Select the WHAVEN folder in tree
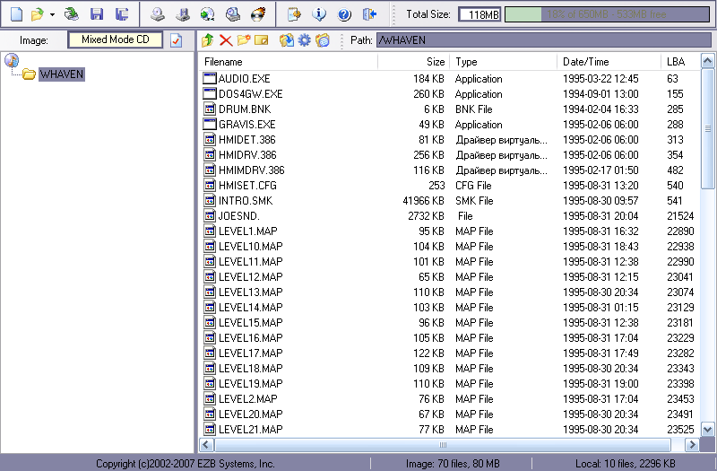The image size is (717, 471). coord(61,74)
